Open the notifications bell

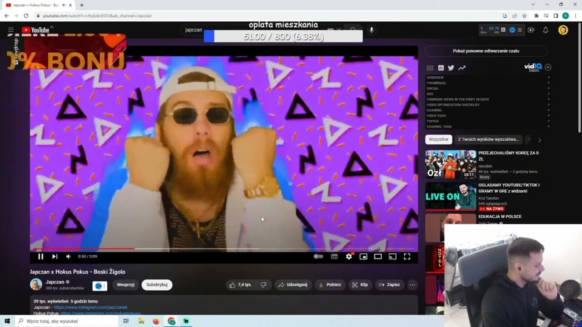pyautogui.click(x=546, y=30)
